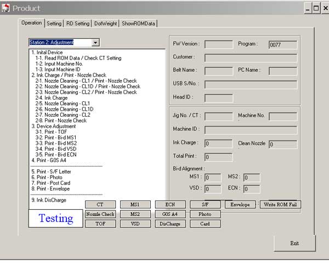Click the TOF button
This screenshot has height=263, width=329.
point(100,224)
